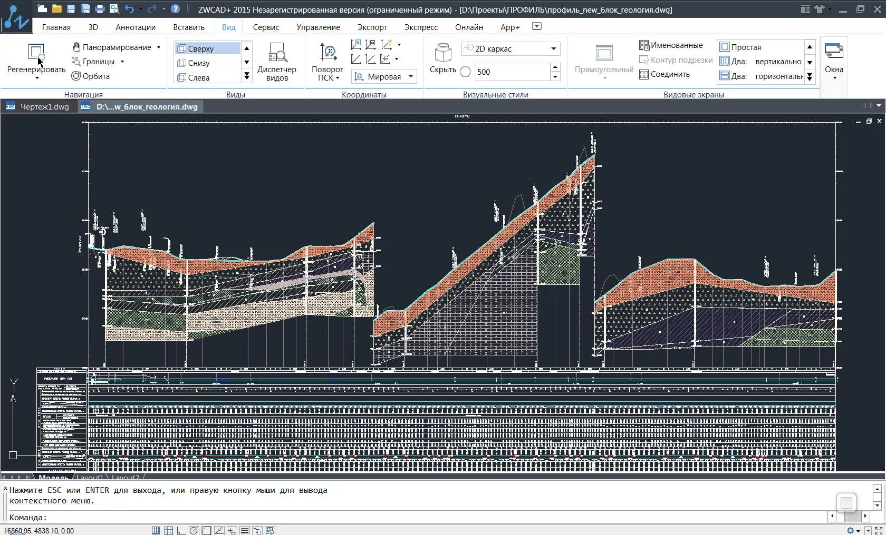Screen dimensions: 886x535
Task: Click the Соединить viewports button
Action: pos(664,74)
